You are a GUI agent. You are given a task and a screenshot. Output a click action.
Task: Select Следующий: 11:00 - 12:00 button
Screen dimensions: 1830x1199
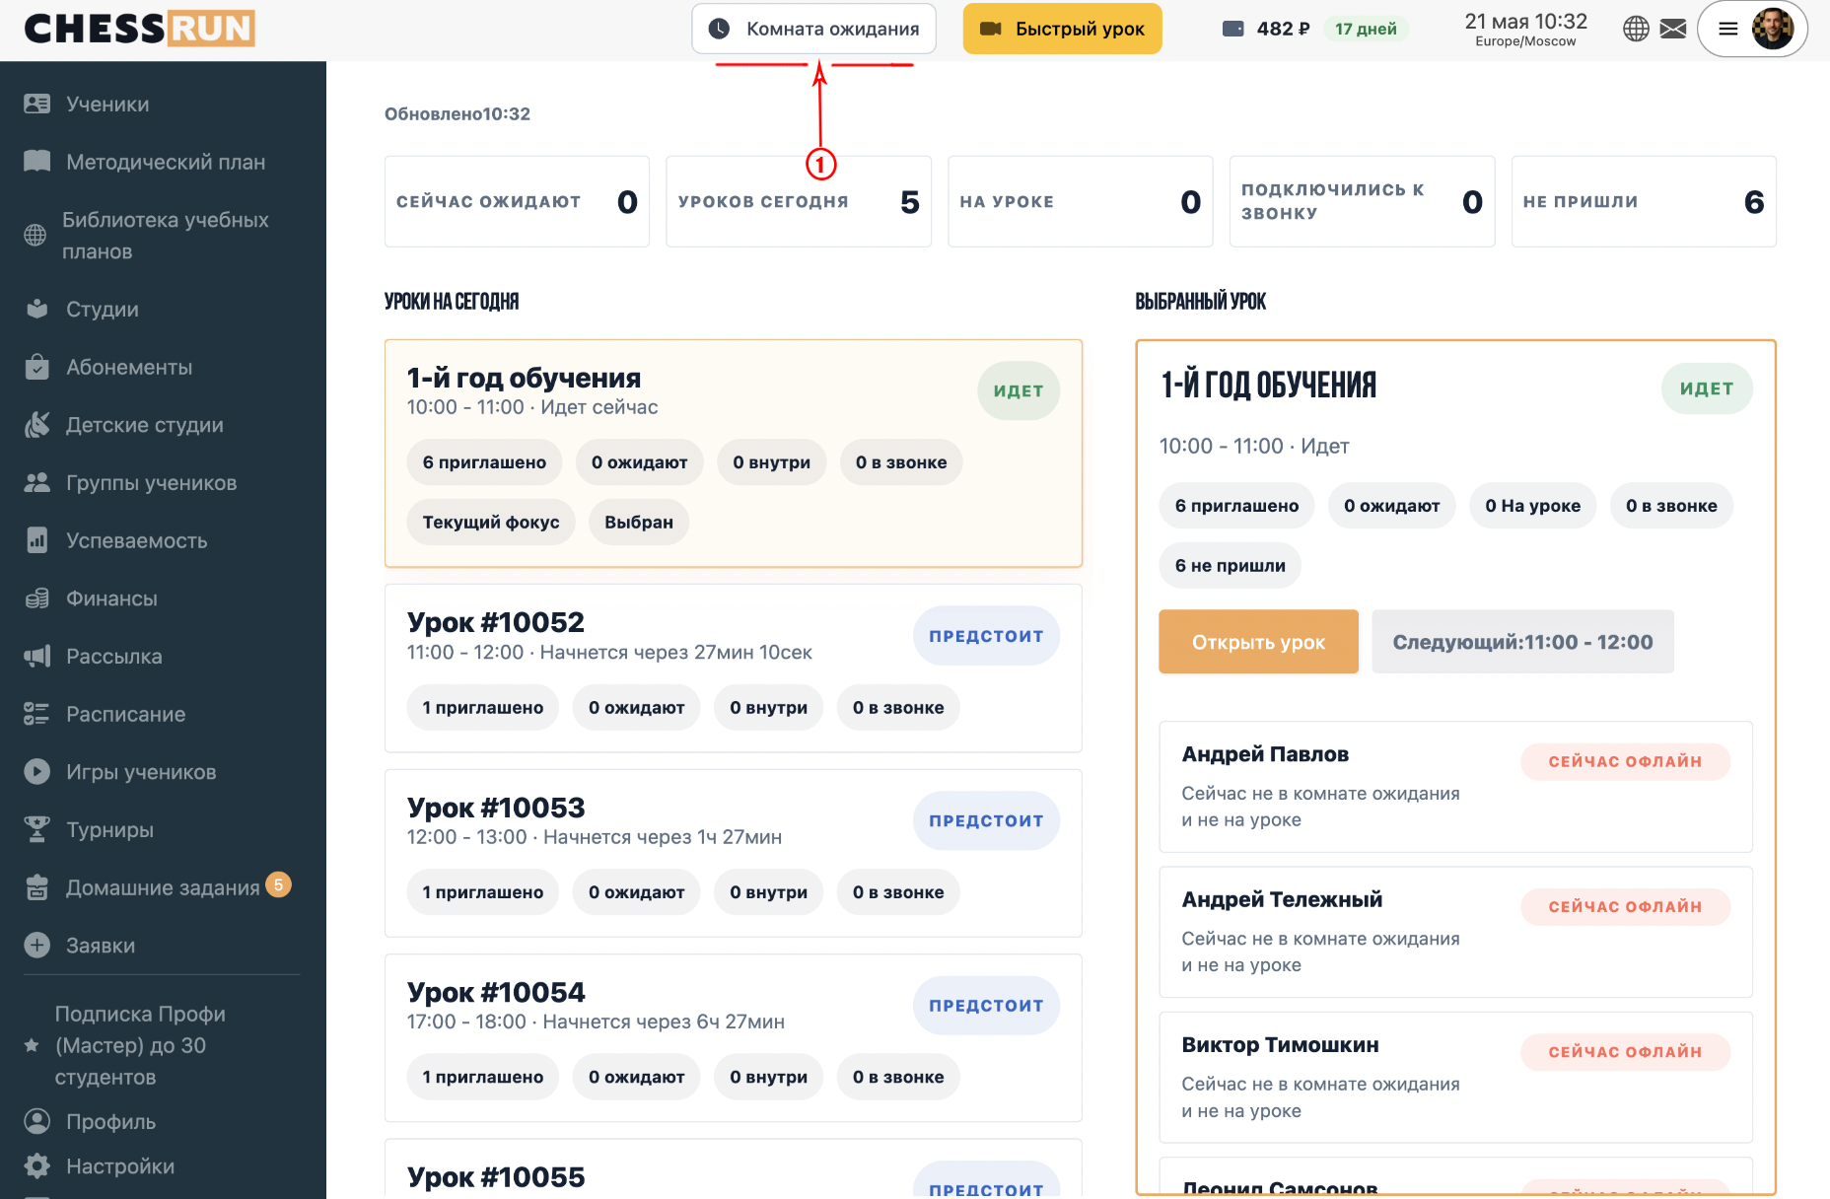click(1522, 642)
